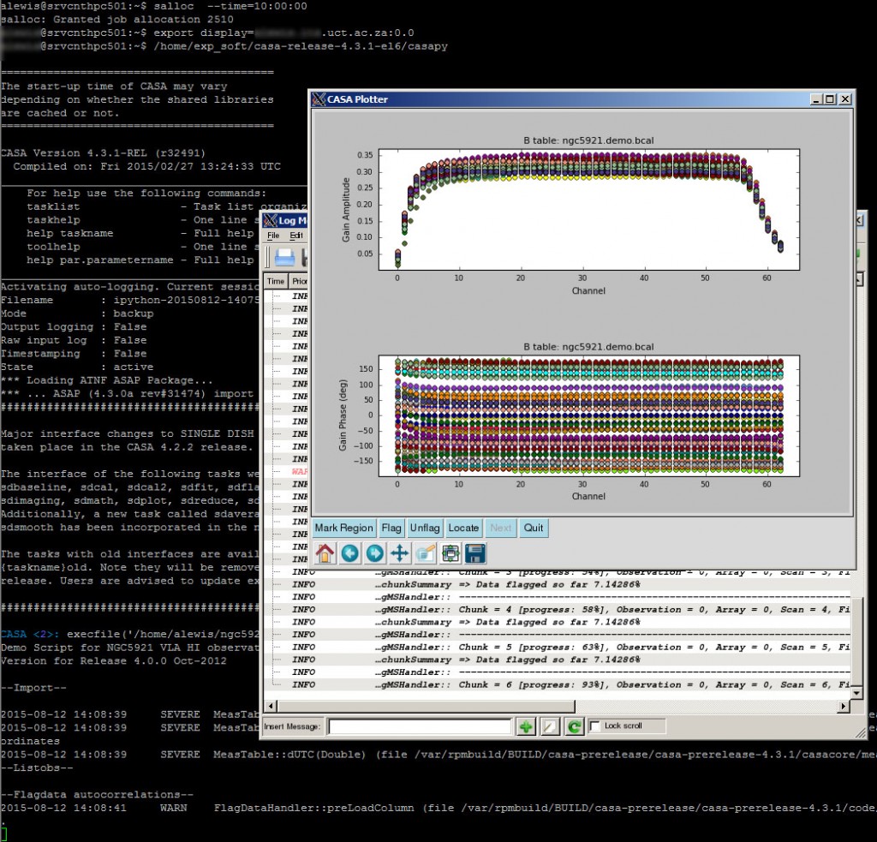Image resolution: width=877 pixels, height=842 pixels.
Task: Click the green plus insert message icon
Action: [x=525, y=726]
